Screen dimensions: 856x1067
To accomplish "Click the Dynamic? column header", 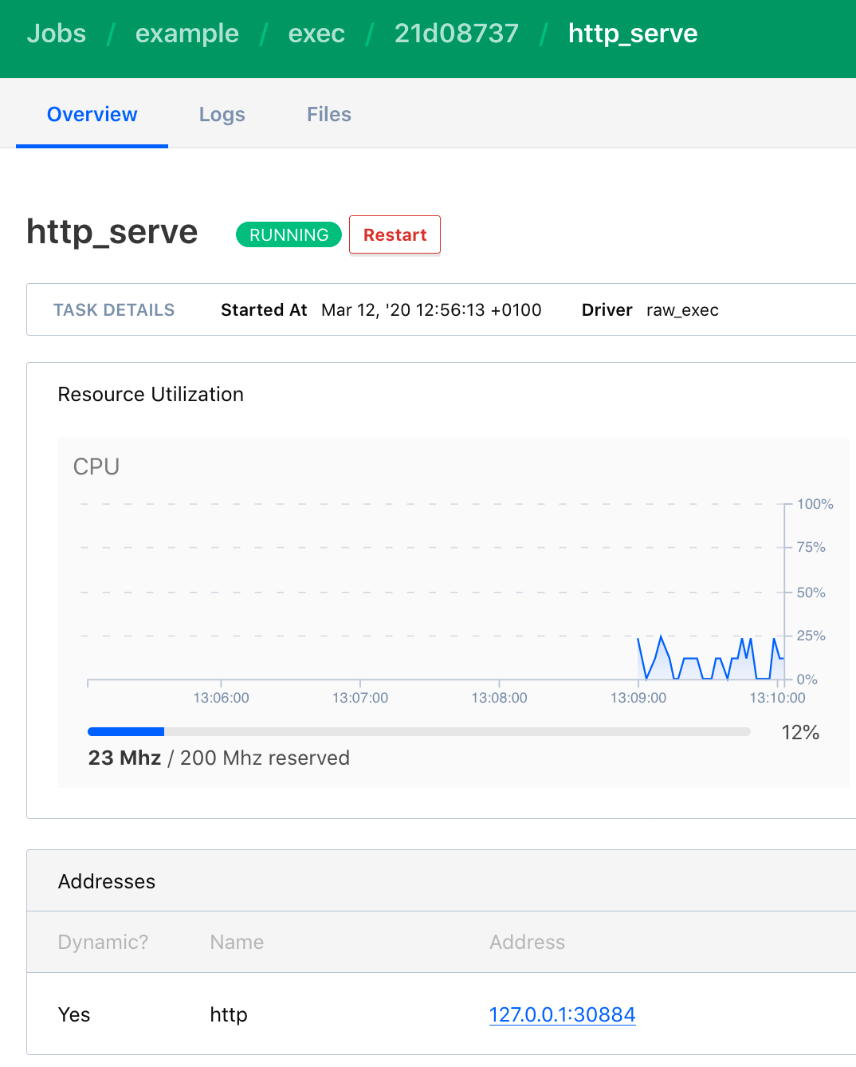I will point(103,942).
